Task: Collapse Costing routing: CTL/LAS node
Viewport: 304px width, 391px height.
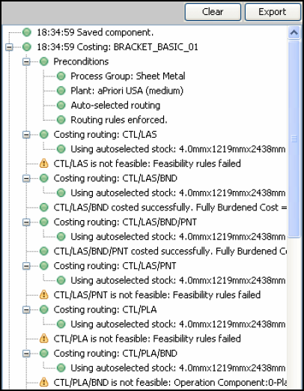Action: point(26,135)
